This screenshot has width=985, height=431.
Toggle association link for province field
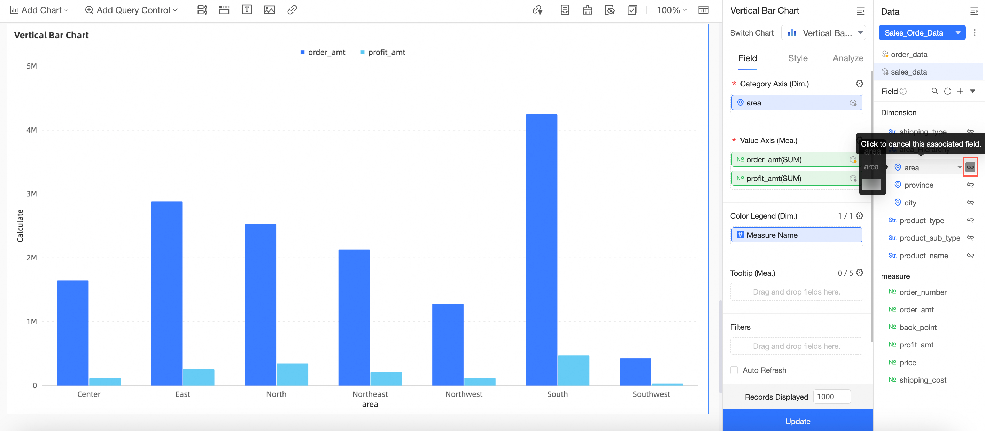(x=970, y=185)
